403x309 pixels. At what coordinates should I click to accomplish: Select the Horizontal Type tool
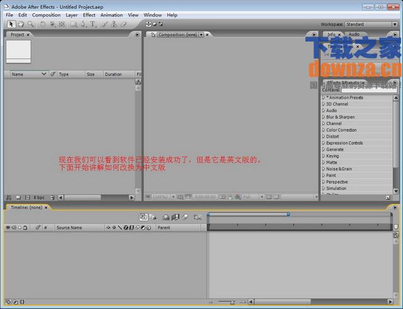(x=93, y=24)
